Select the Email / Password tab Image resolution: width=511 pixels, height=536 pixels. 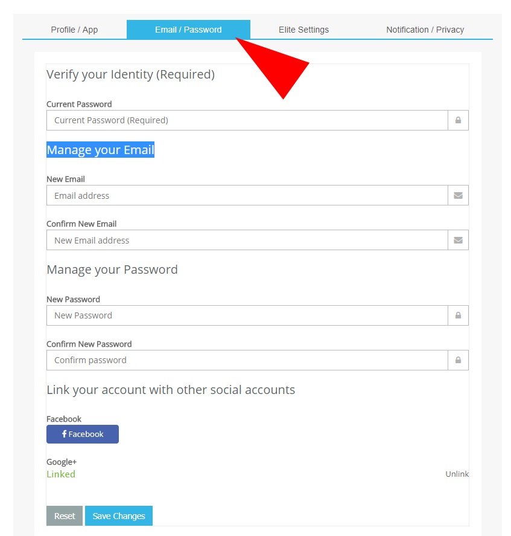coord(188,30)
